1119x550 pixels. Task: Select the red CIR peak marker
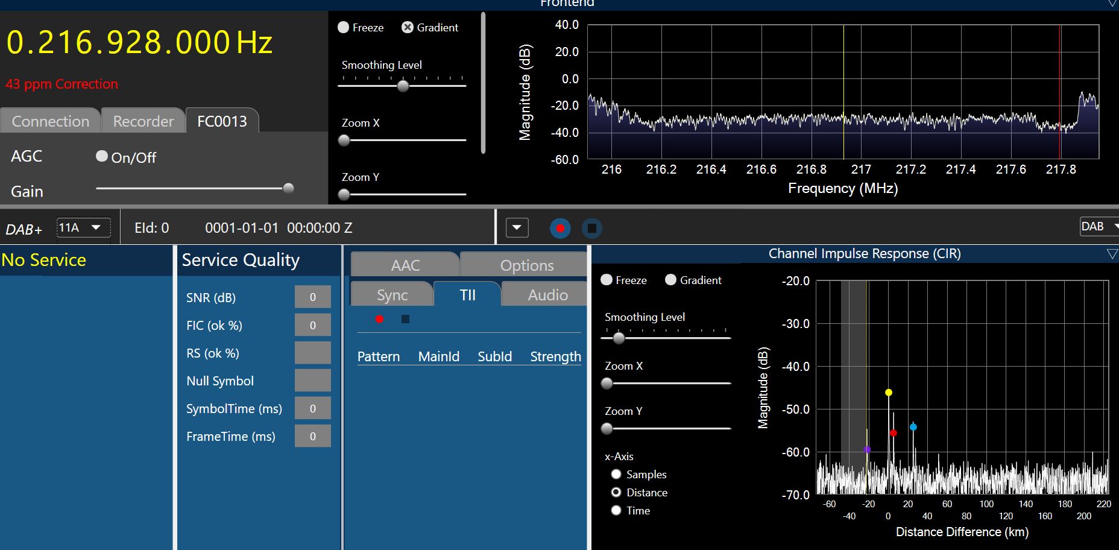(x=894, y=433)
